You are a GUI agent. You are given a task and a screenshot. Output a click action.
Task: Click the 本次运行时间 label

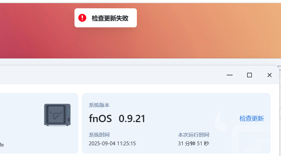tap(194, 135)
